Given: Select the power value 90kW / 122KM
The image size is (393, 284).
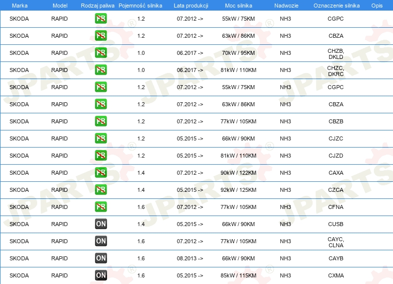Looking at the screenshot, I should (x=238, y=173).
